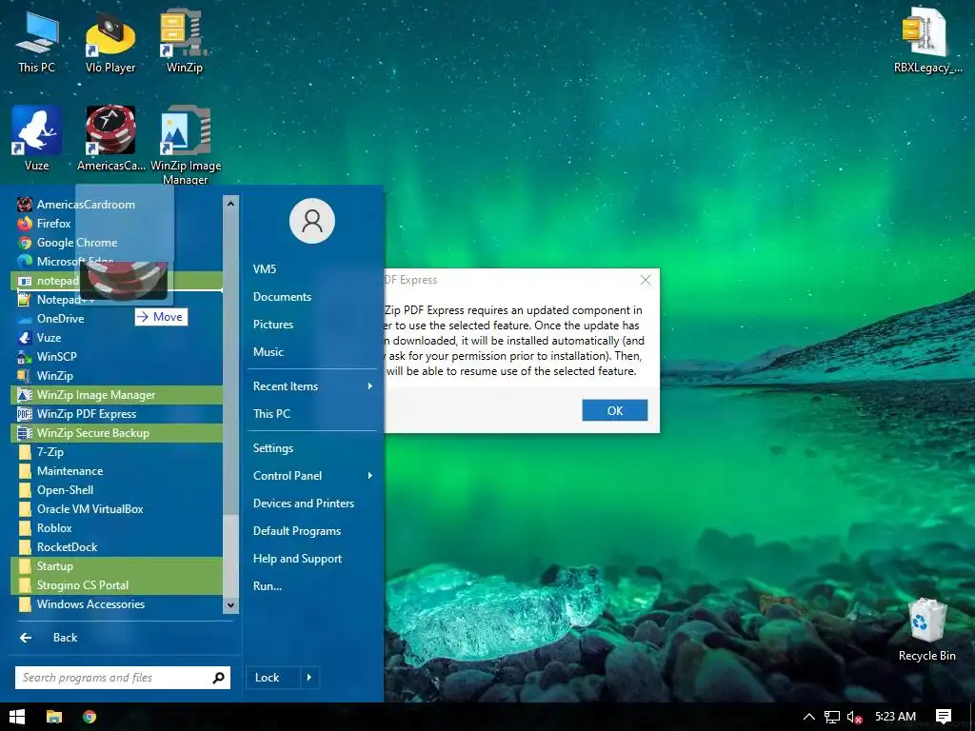Screen dimensions: 975x731
Task: Expand the Windows Accessories folder
Action: pos(116,604)
